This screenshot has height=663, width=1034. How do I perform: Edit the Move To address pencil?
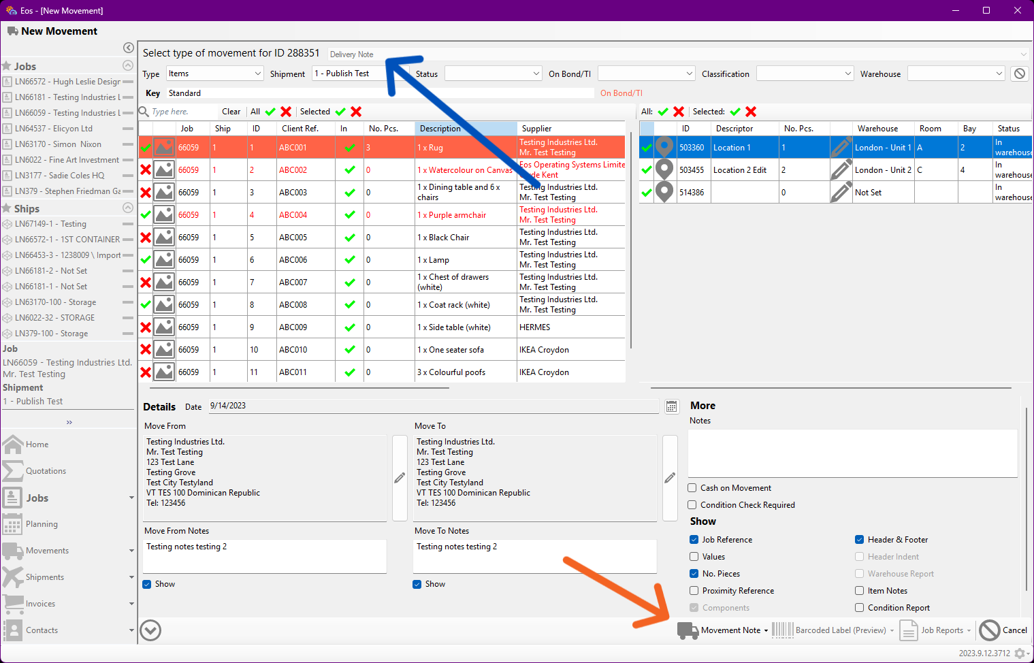coord(670,478)
